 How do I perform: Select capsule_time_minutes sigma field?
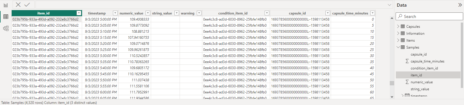click(x=427, y=61)
